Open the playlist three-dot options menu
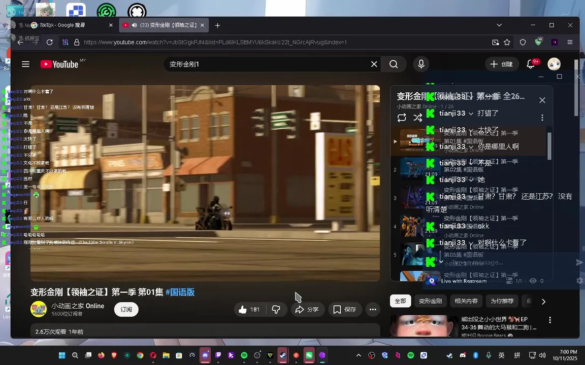 coord(542,118)
